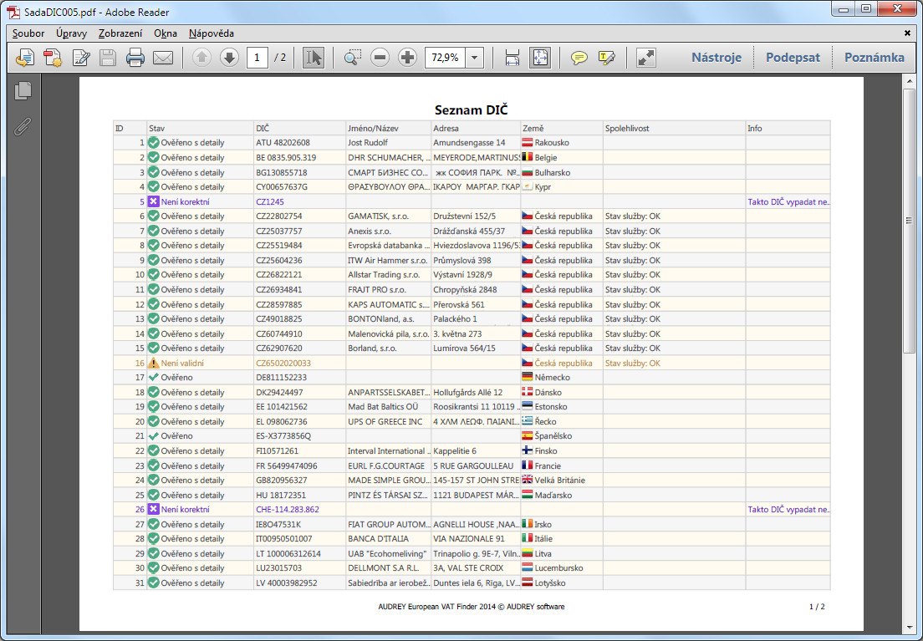
Task: Click the zoom percentage field 72,9%
Action: click(x=445, y=58)
